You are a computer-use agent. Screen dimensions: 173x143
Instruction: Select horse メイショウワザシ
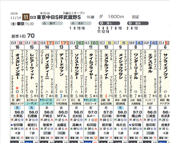pyautogui.click(x=120, y=66)
